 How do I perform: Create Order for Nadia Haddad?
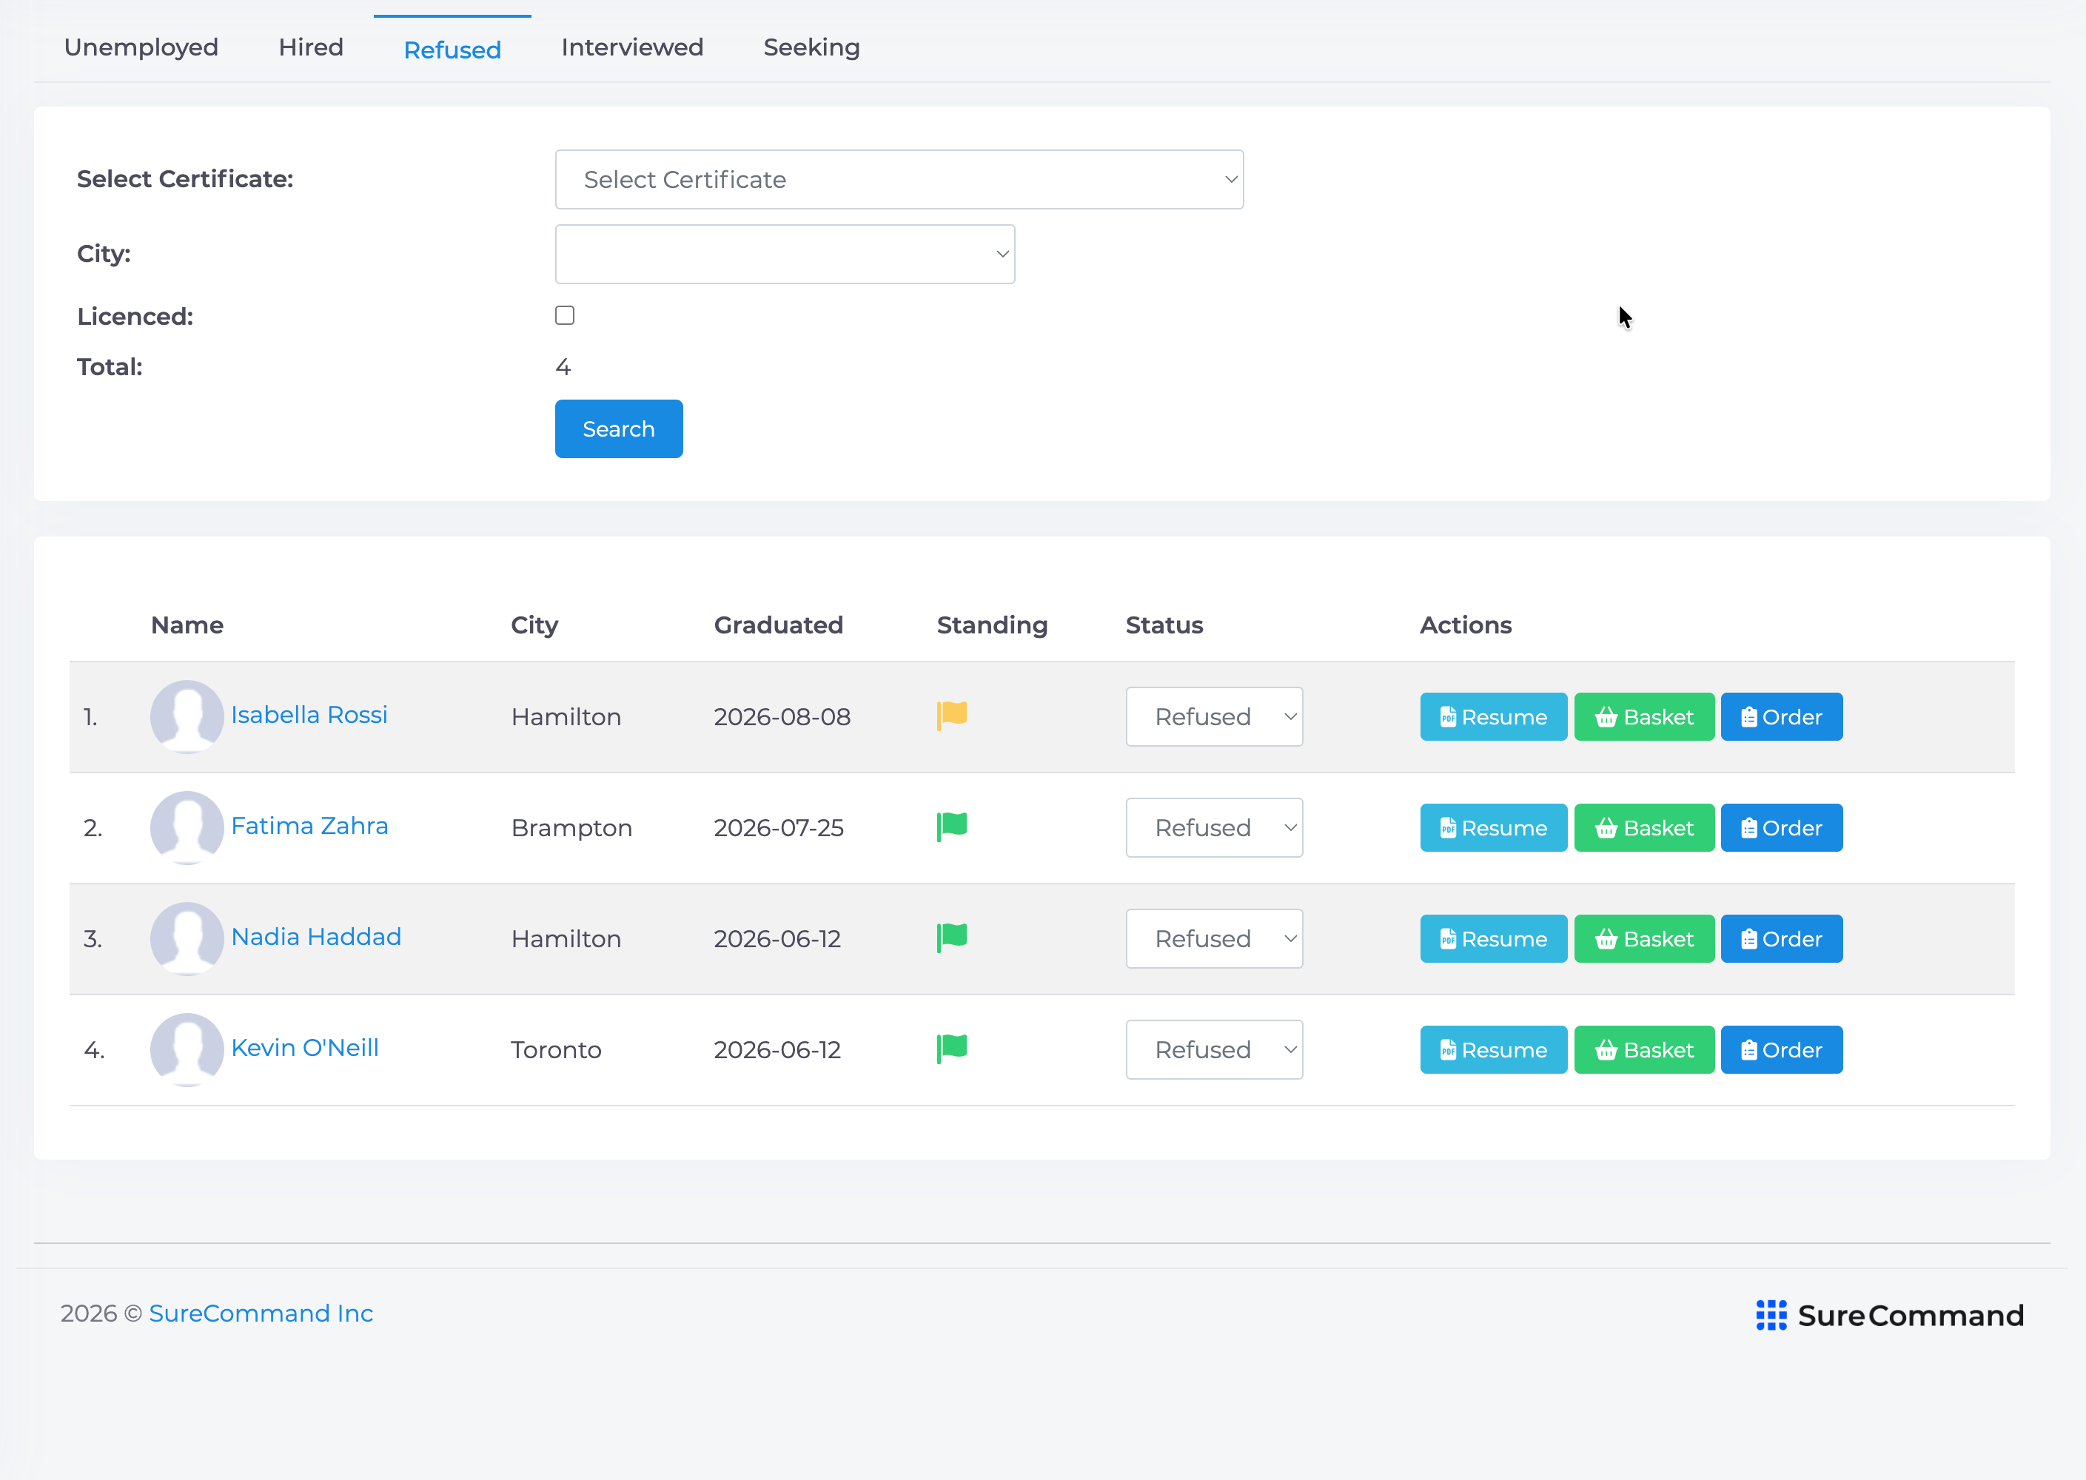tap(1782, 938)
